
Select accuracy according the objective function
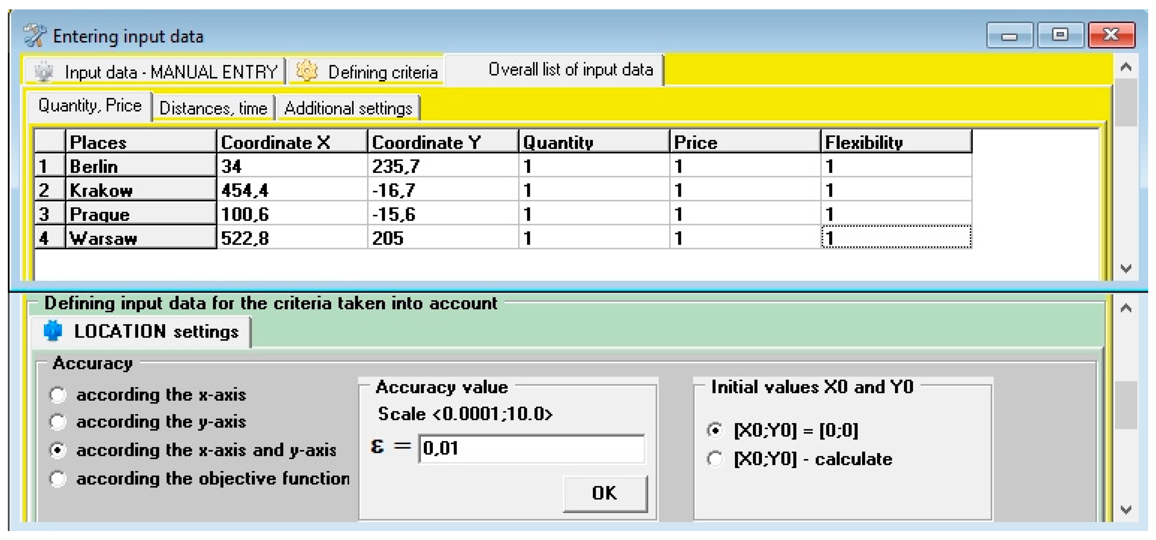coord(58,479)
